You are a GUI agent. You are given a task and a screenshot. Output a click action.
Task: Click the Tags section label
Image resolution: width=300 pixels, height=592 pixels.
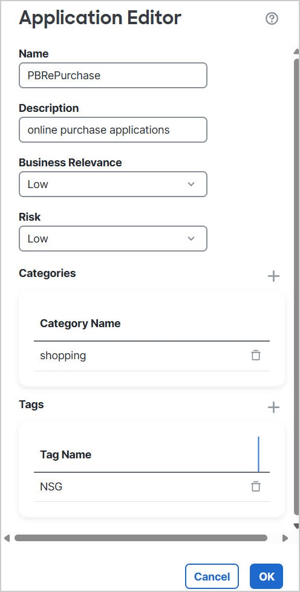point(31,405)
